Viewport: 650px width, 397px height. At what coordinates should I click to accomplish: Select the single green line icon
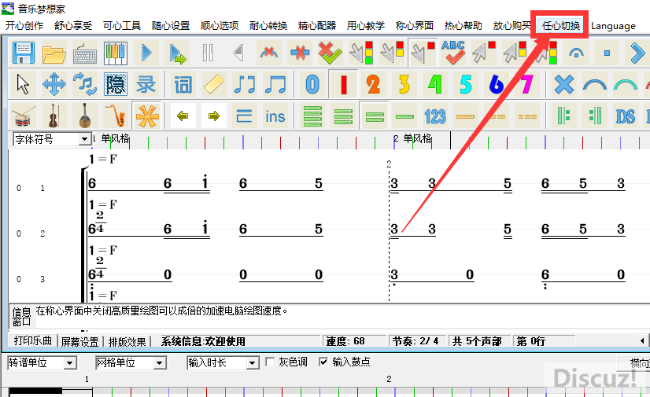click(x=404, y=116)
